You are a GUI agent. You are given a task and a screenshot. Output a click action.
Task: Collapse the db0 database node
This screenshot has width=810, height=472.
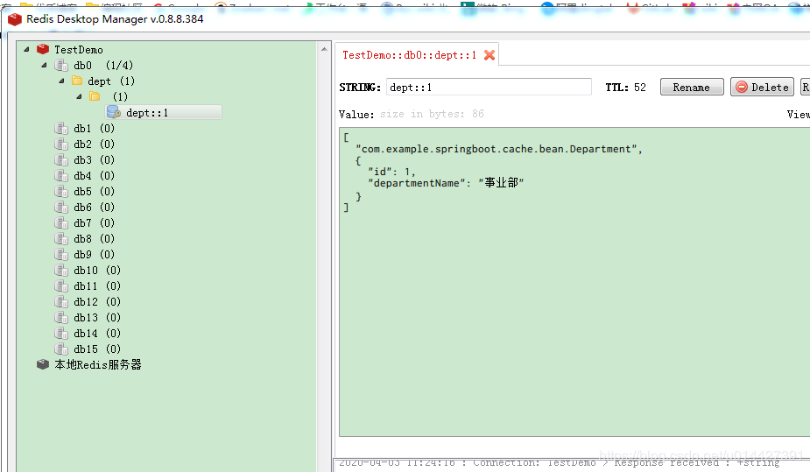[44, 65]
